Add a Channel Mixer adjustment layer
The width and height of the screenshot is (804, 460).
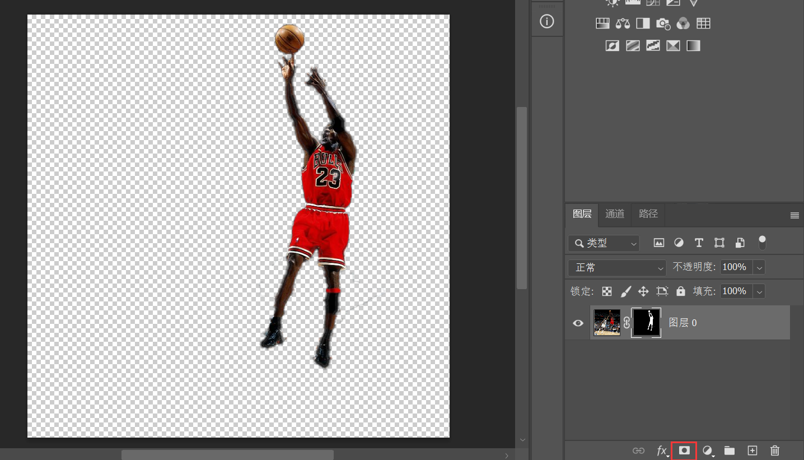click(x=683, y=24)
